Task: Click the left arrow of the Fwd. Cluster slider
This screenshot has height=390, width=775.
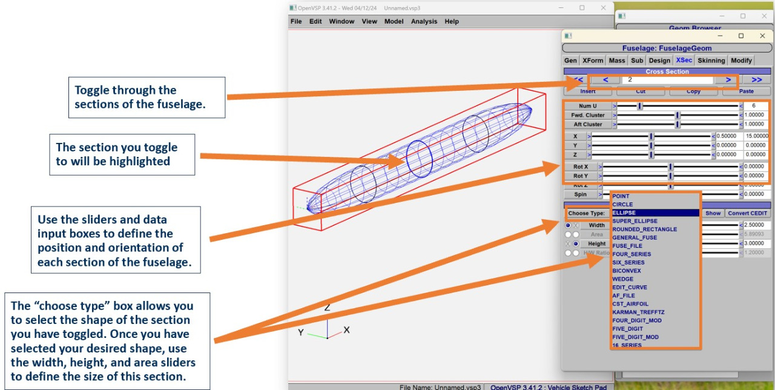Action: tap(614, 115)
